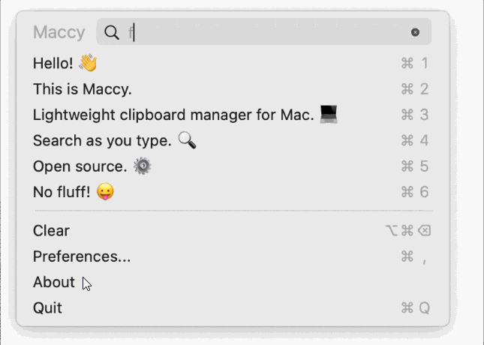Select the 'Open source.' clipboard item
Image resolution: width=484 pixels, height=345 pixels.
(233, 166)
